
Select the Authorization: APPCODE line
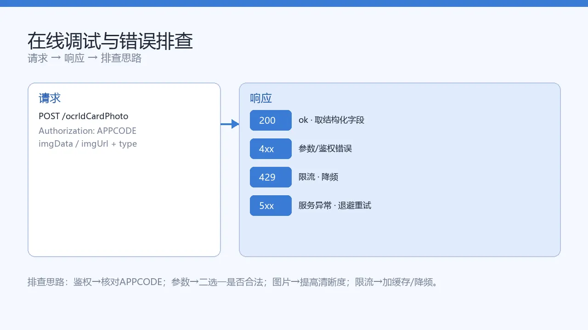click(x=87, y=131)
